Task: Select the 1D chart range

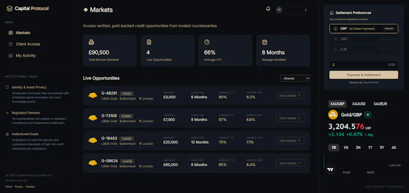Action: tap(334, 148)
